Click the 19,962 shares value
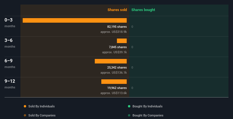The image size is (233, 119). point(117,88)
